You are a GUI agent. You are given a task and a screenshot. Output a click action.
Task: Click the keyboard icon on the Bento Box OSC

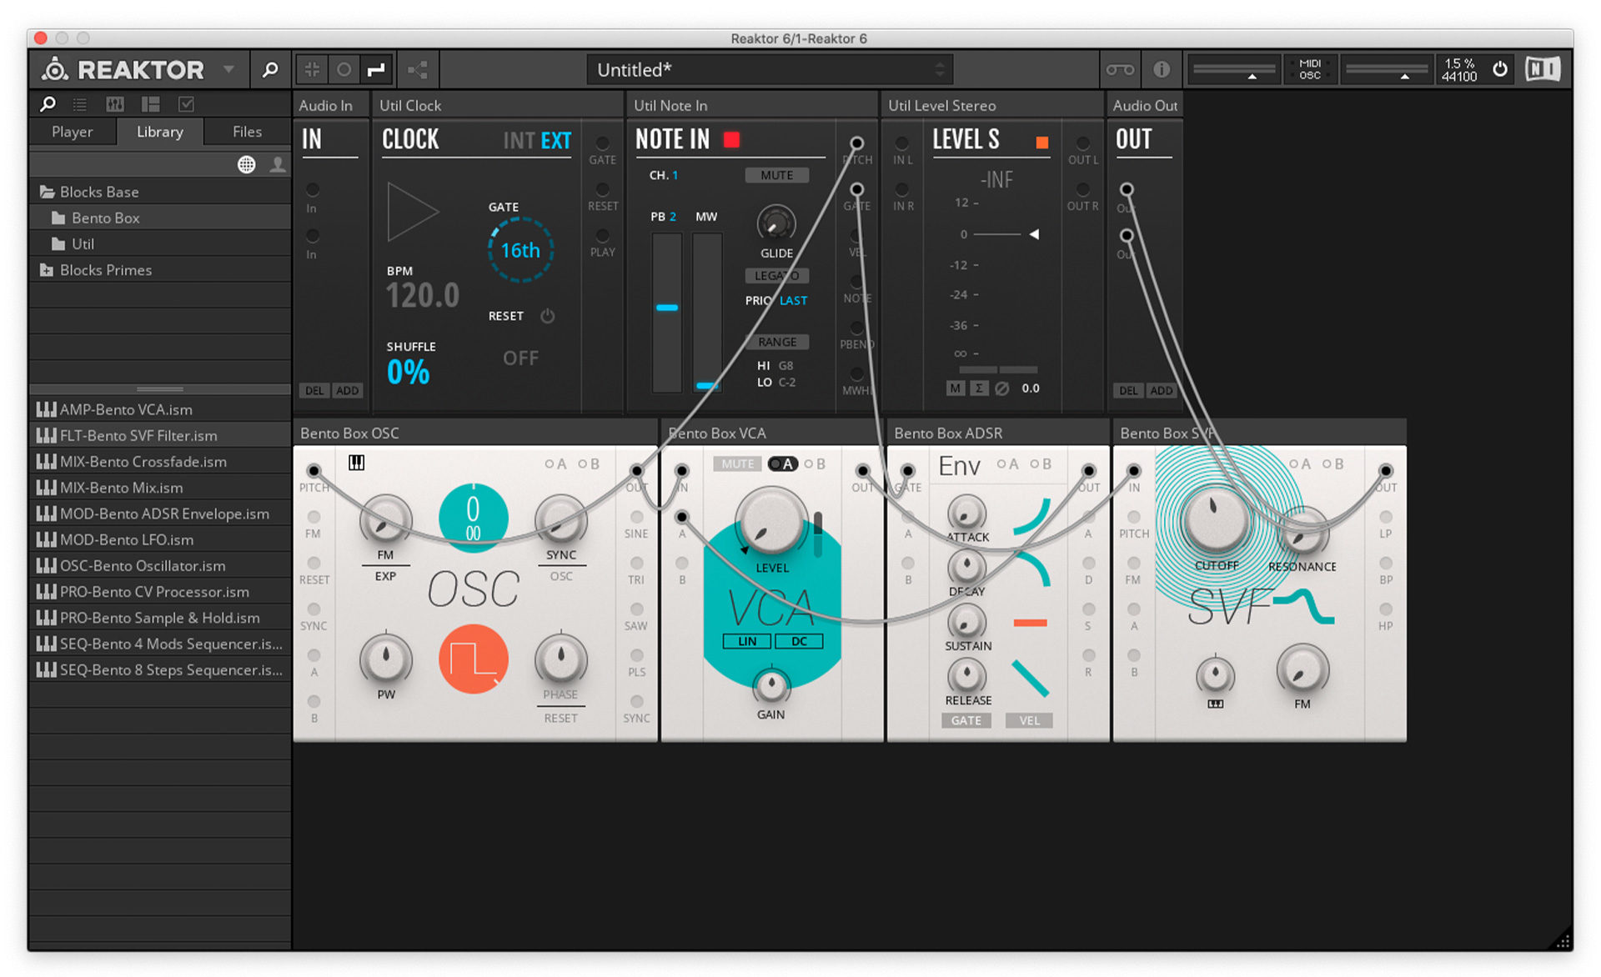(356, 463)
